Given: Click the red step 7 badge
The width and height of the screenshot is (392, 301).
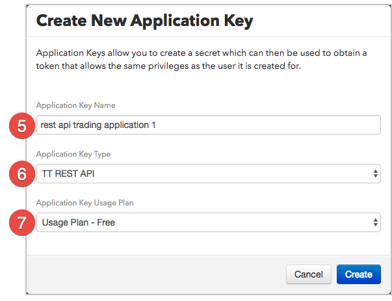Looking at the screenshot, I should (x=21, y=222).
